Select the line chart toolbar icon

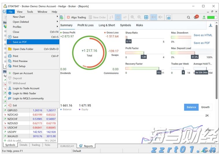coord(125,17)
